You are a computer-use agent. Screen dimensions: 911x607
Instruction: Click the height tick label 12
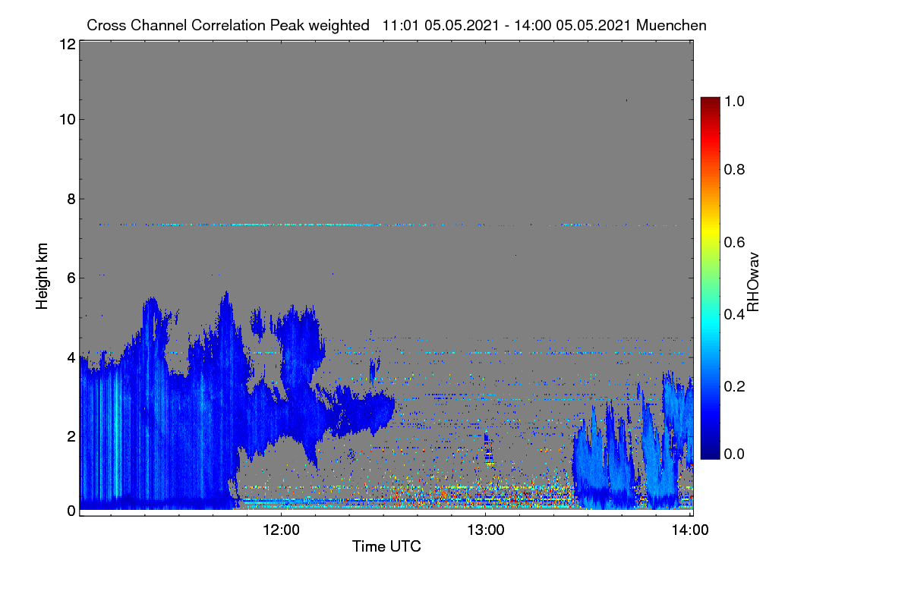click(66, 44)
